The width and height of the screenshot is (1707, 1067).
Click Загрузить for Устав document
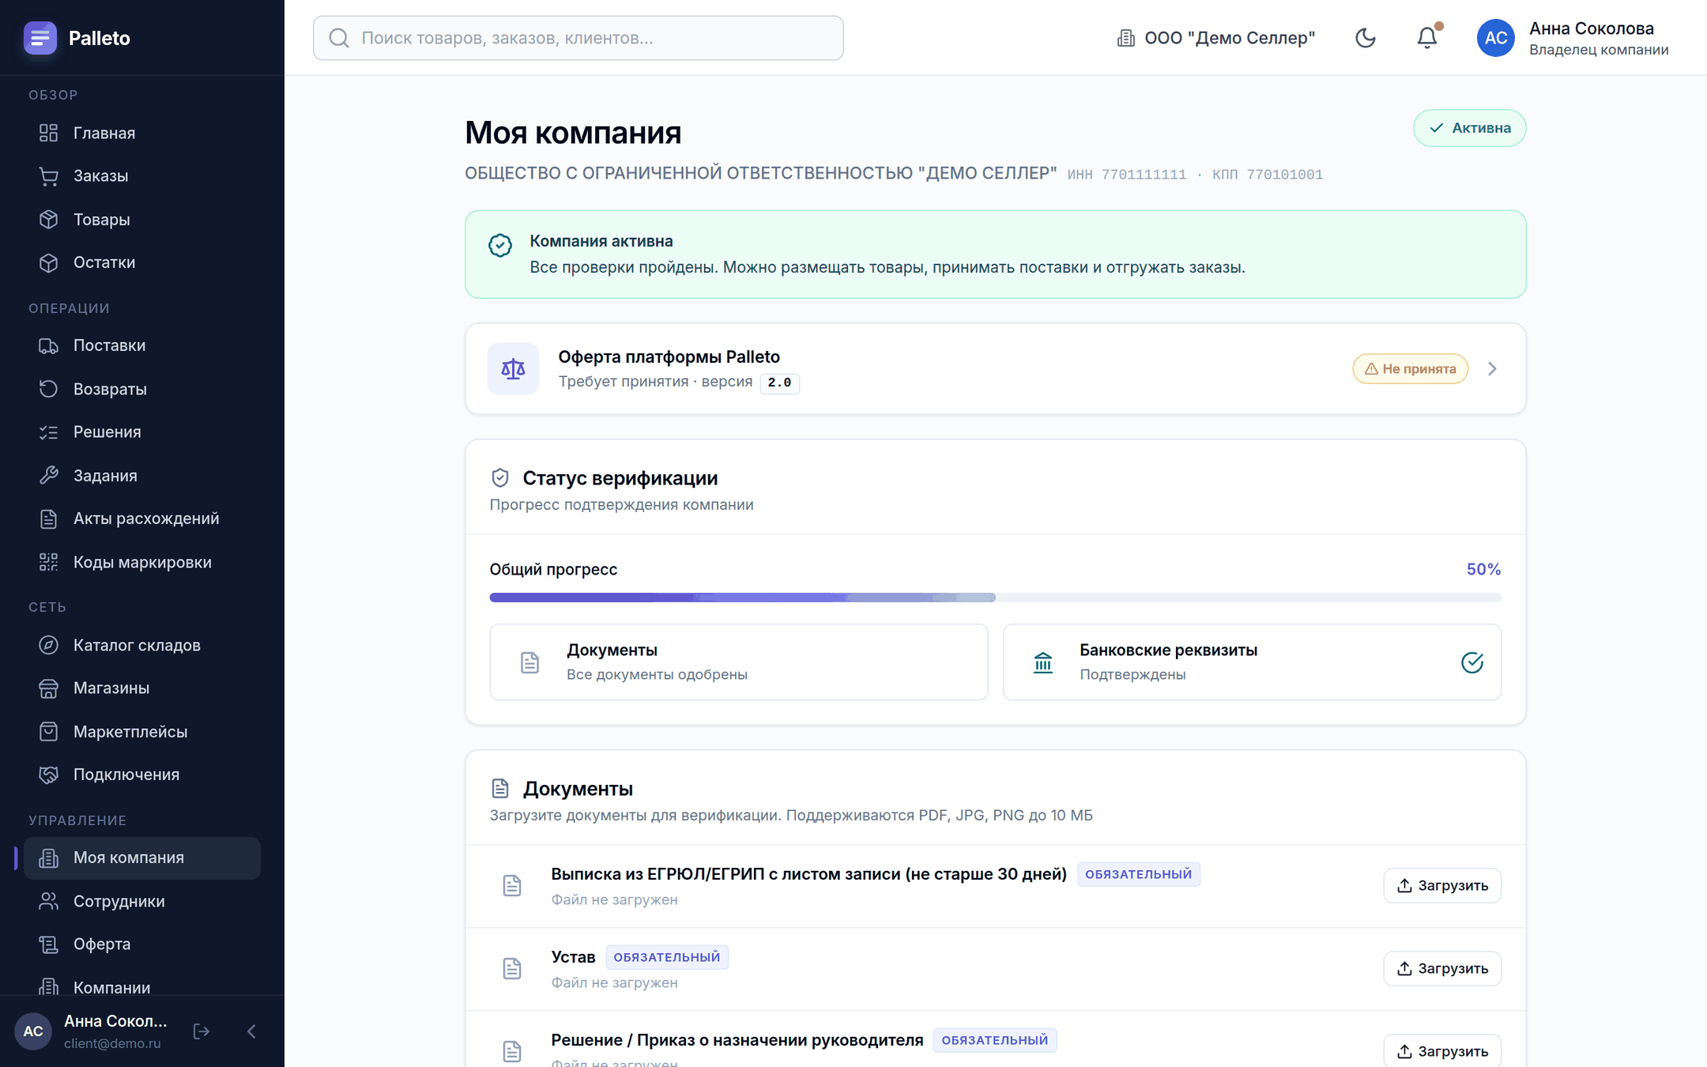click(1442, 968)
